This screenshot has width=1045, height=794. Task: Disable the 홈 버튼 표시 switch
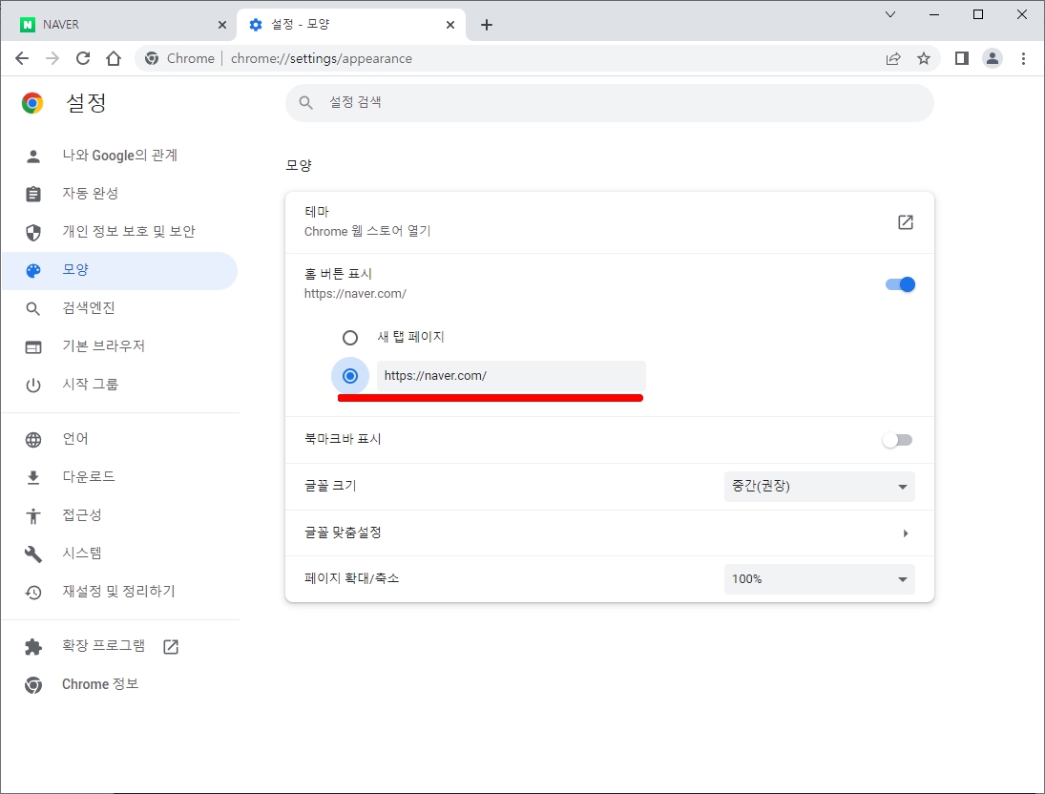(x=898, y=283)
